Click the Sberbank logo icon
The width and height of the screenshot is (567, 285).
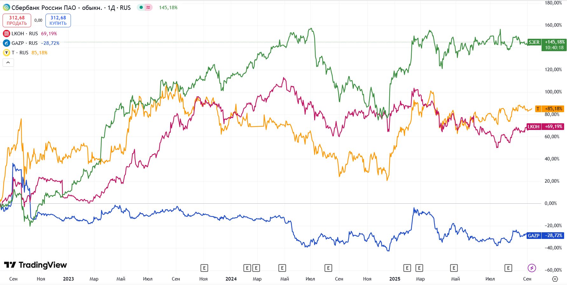6,7
